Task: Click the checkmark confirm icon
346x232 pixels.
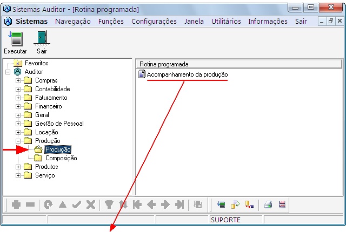Action: pos(77,204)
